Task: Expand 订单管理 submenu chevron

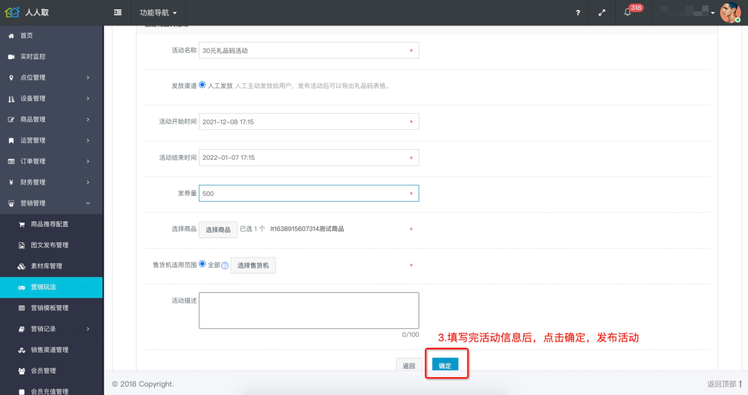Action: coord(88,161)
